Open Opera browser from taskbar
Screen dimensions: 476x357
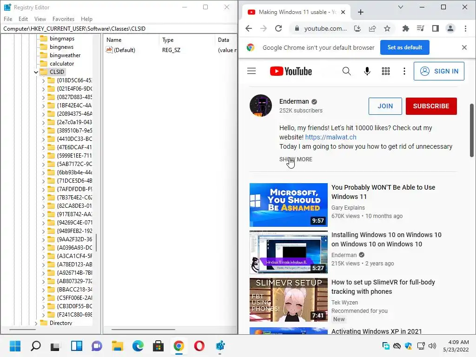pos(199,346)
